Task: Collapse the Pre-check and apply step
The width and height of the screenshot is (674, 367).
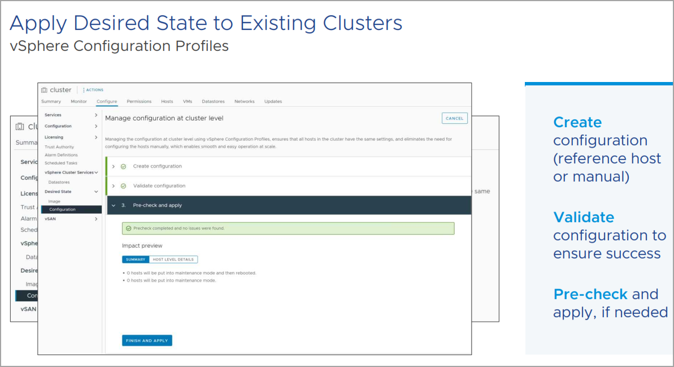Action: tap(113, 205)
